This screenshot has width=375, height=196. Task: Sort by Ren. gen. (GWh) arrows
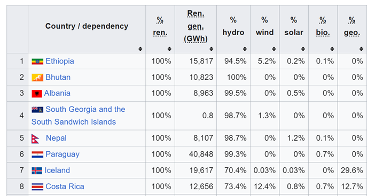[211, 49]
